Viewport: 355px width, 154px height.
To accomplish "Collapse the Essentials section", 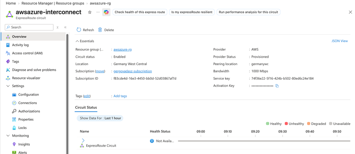I will coord(77,41).
